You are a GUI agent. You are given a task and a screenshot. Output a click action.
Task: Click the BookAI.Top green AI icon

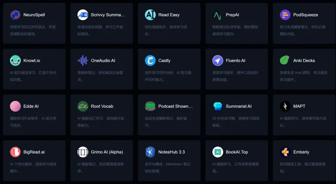click(x=218, y=152)
